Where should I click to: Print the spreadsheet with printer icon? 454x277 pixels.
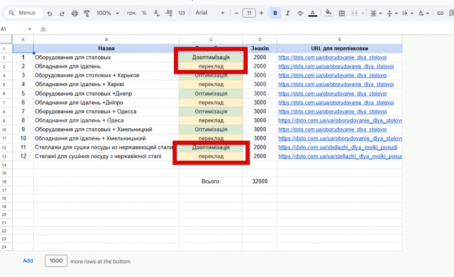pyautogui.click(x=74, y=13)
